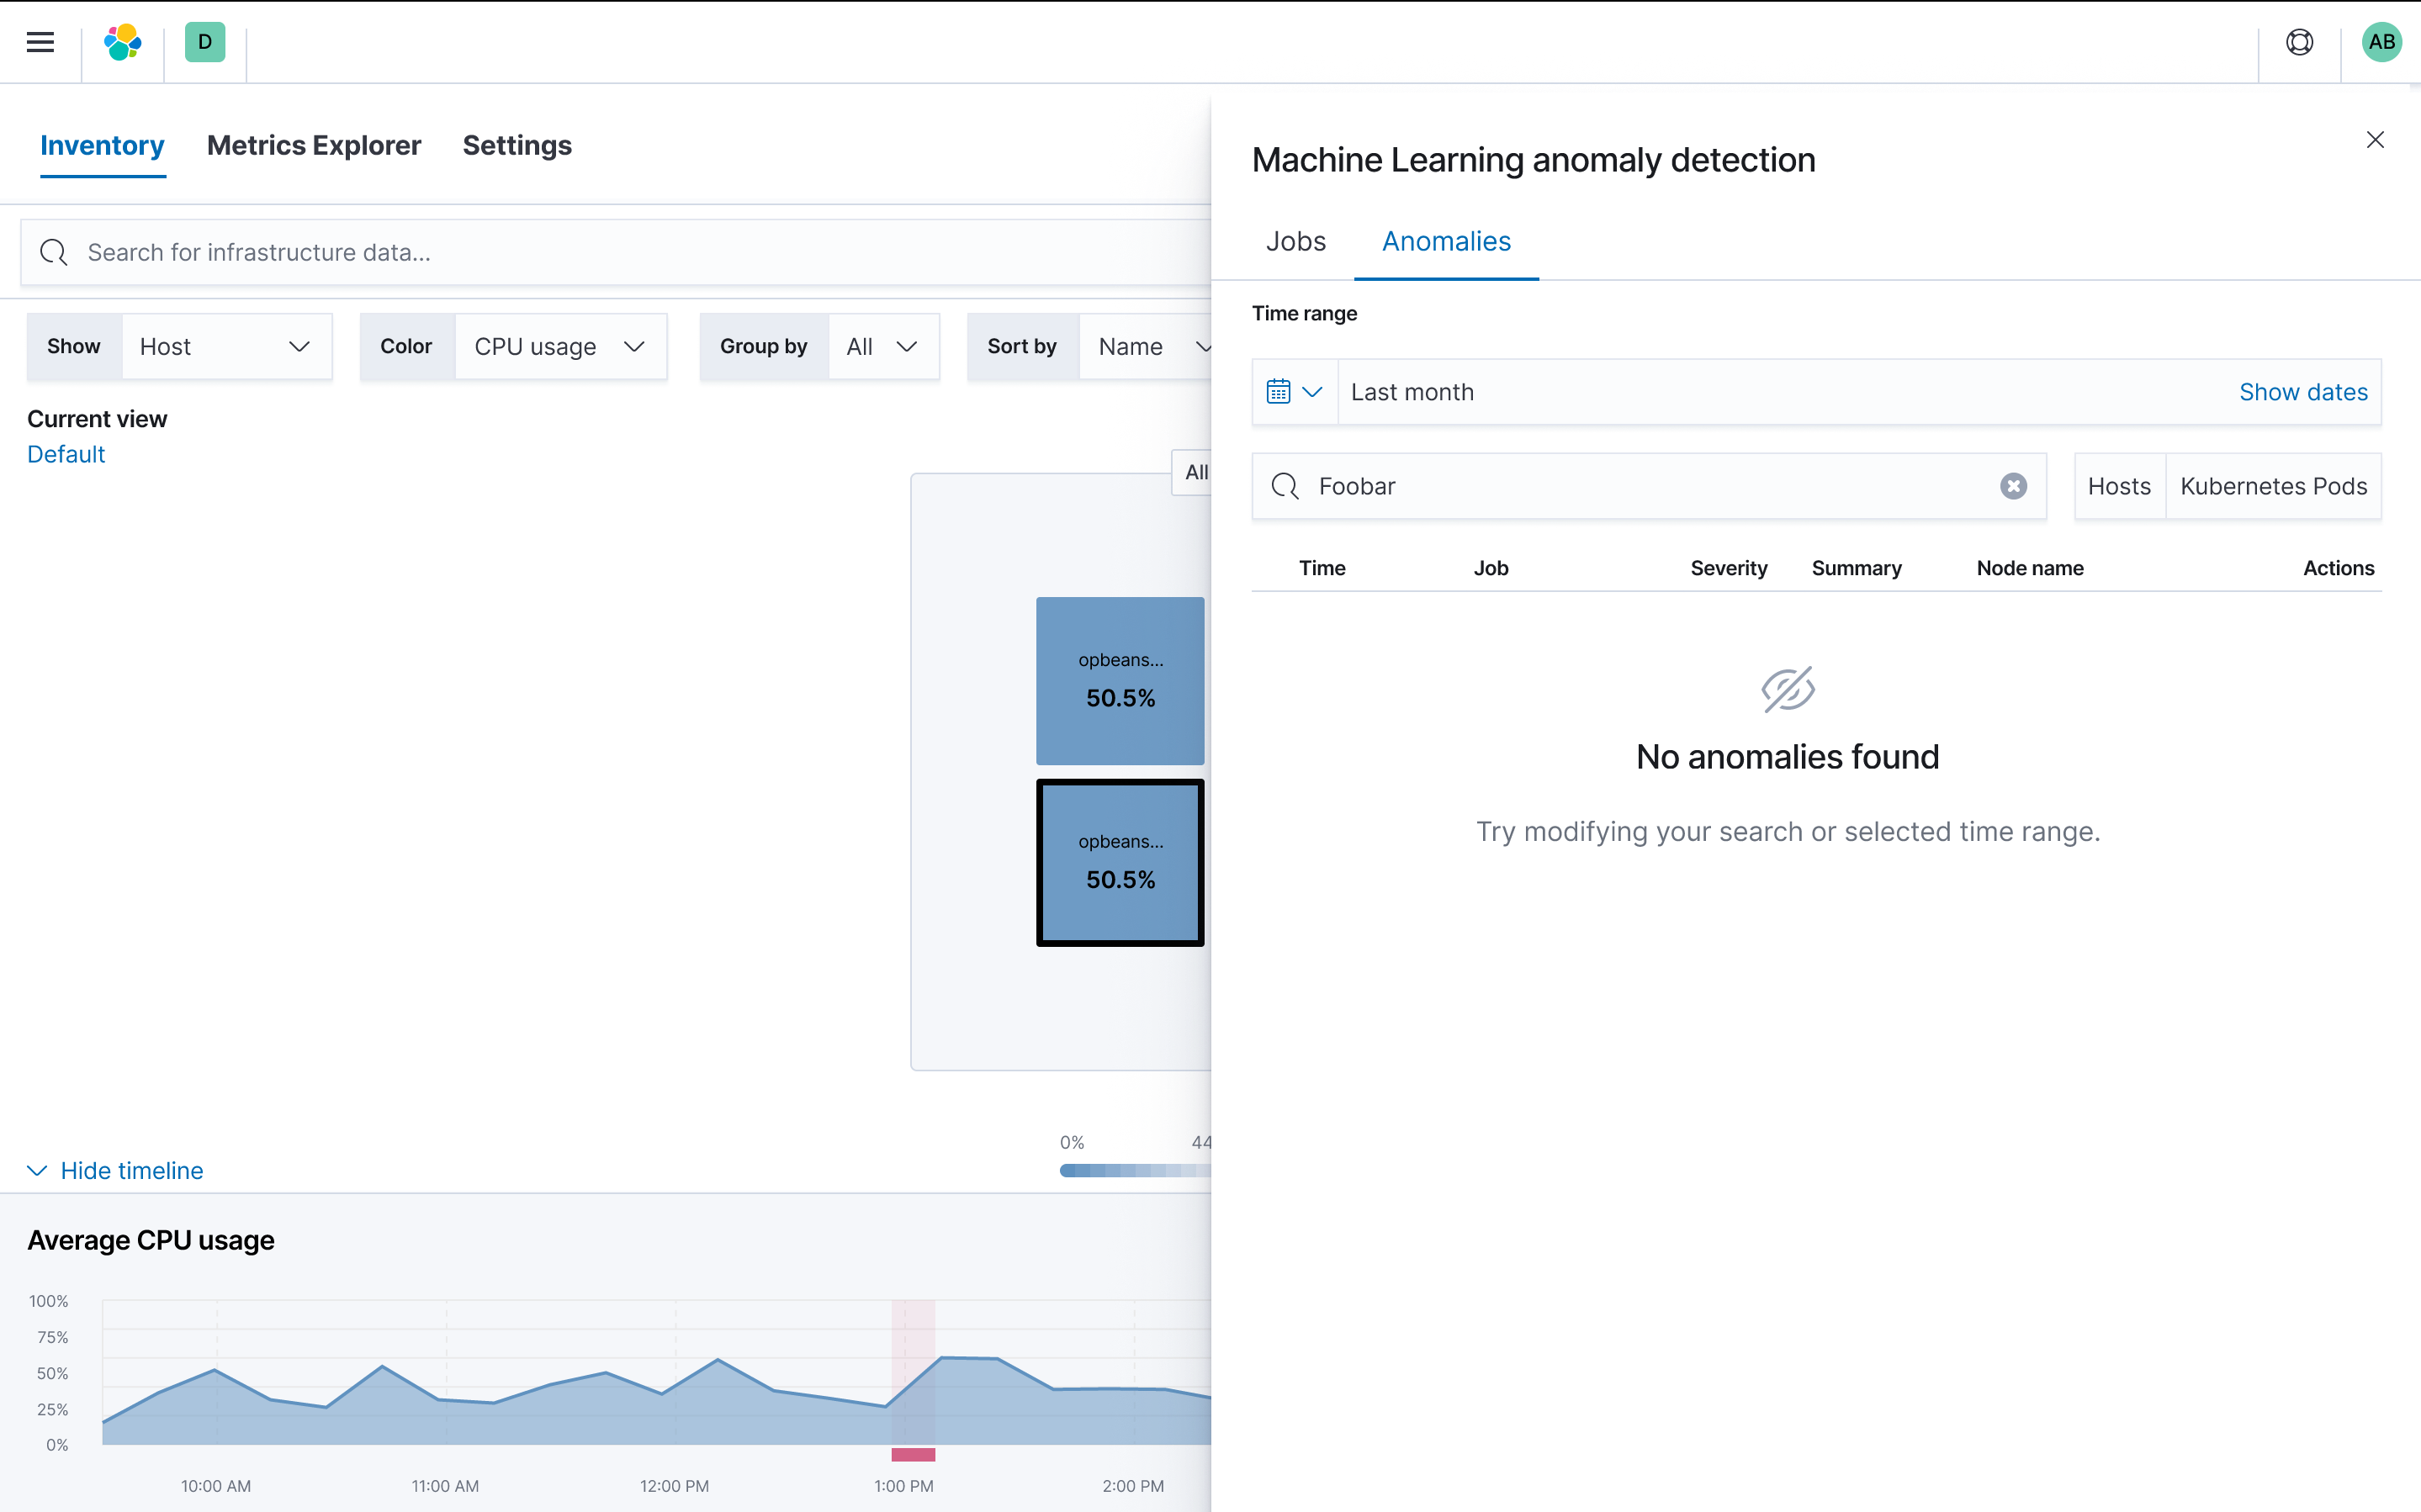
Task: Click the Elastic logo
Action: (122, 42)
